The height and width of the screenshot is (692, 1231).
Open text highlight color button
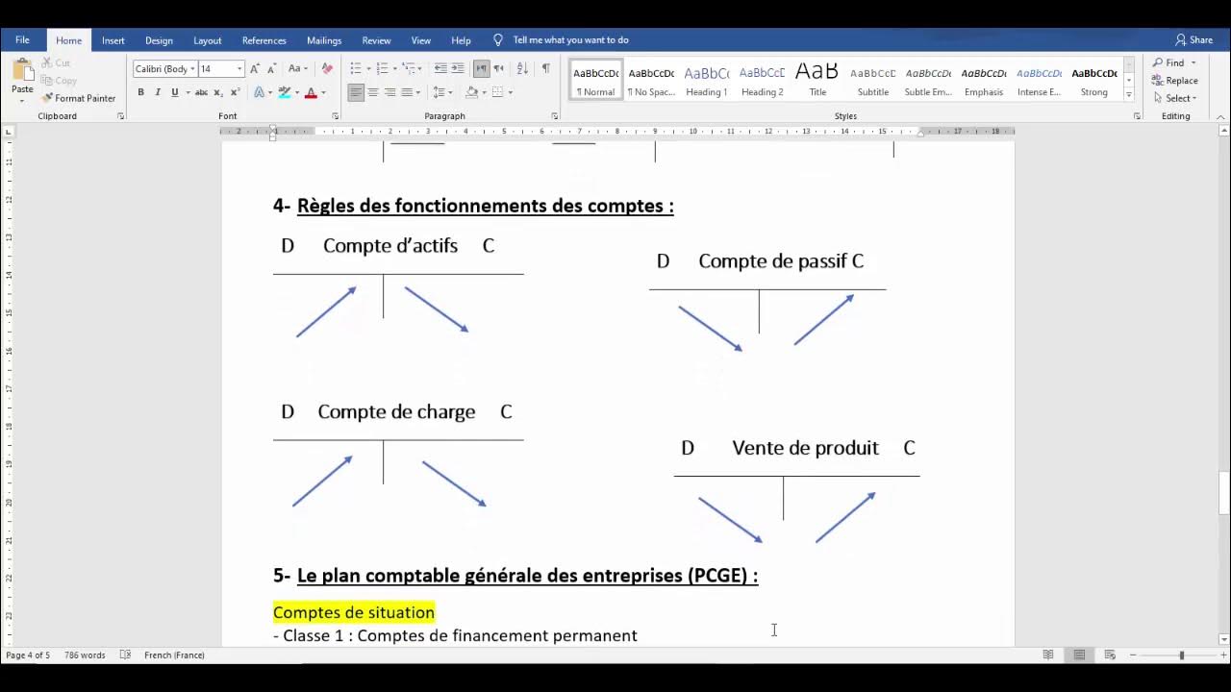click(x=284, y=92)
